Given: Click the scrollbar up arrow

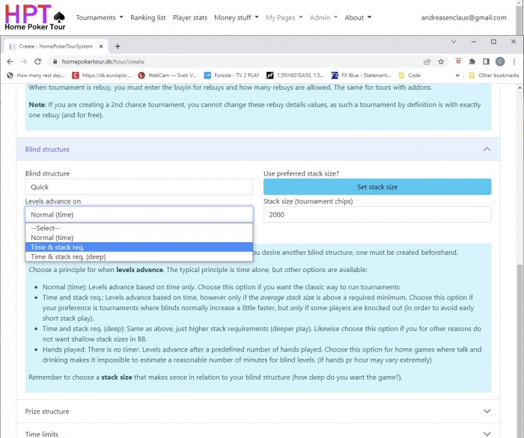Looking at the screenshot, I should tap(520, 87).
